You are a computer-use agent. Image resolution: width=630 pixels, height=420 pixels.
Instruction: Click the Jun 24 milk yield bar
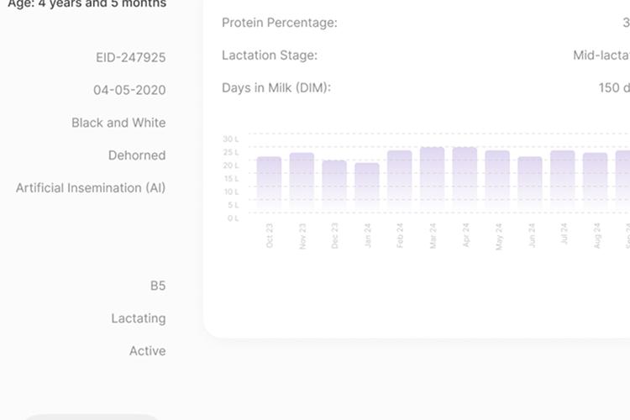(x=530, y=185)
